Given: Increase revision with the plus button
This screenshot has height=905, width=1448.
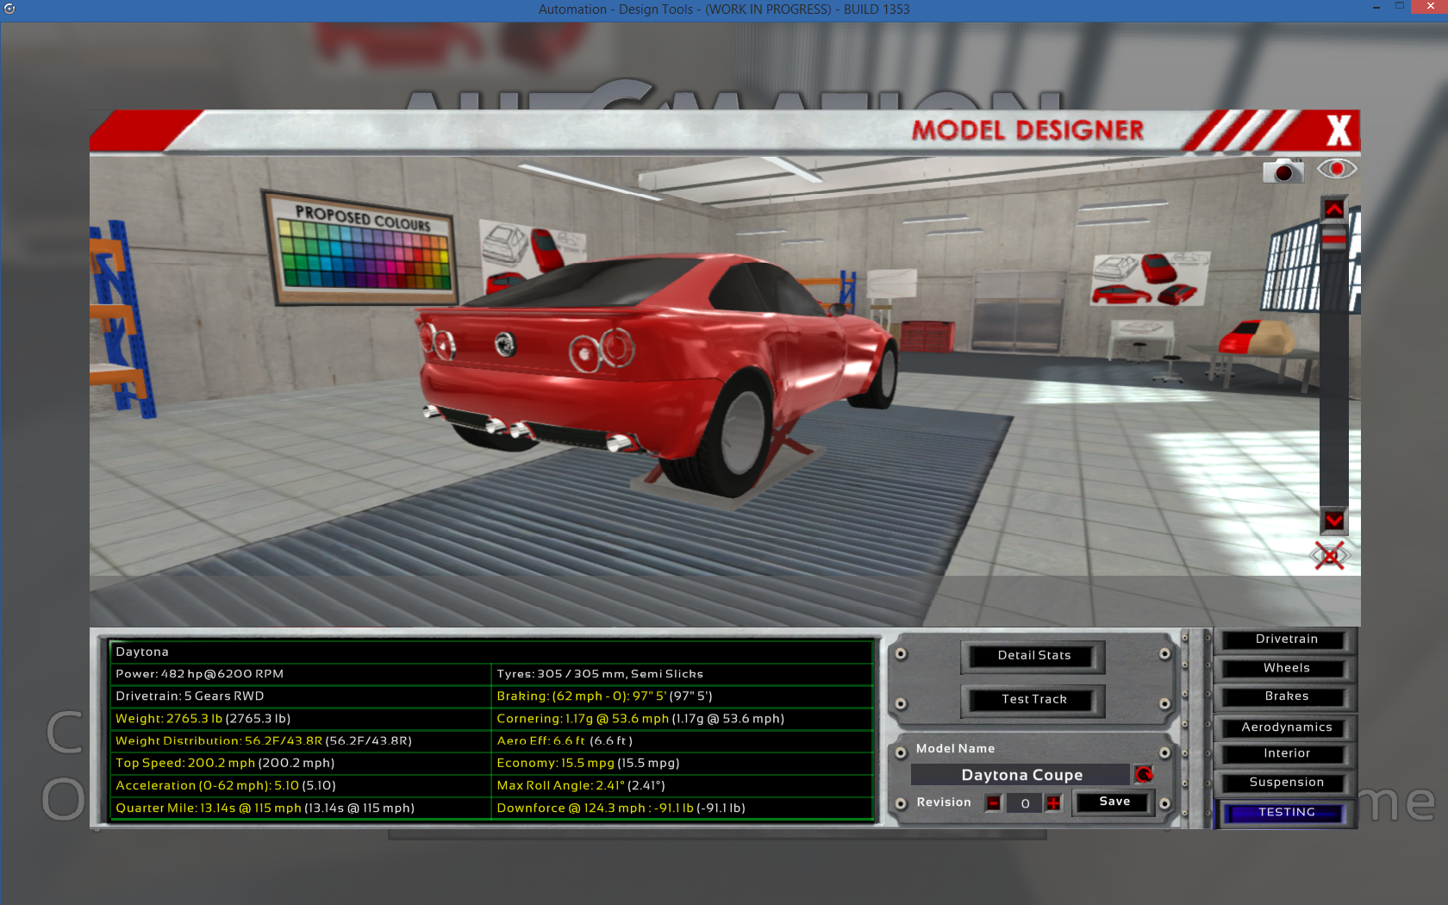Looking at the screenshot, I should (1053, 802).
